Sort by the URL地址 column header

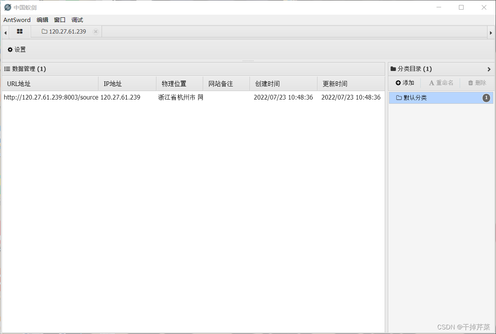click(50, 84)
